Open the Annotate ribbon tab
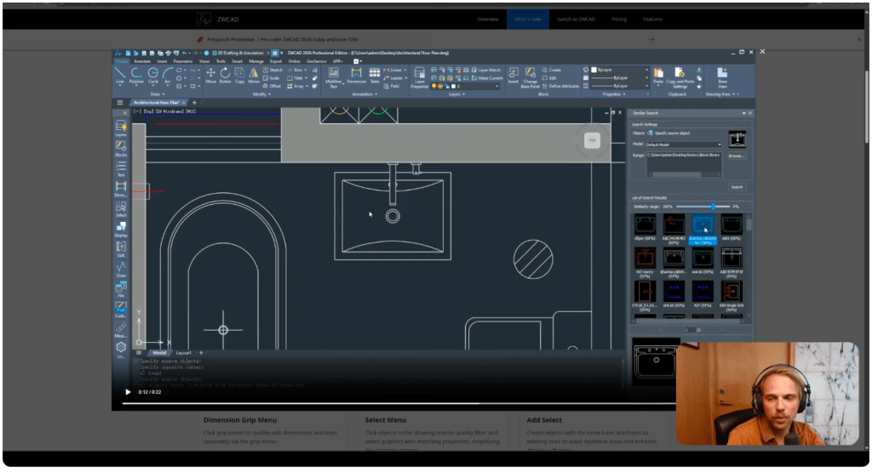The width and height of the screenshot is (872, 472). coord(142,61)
